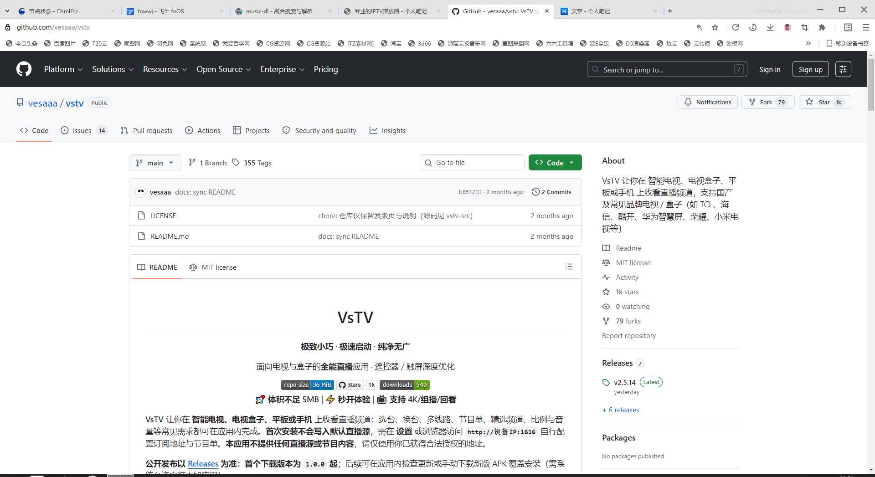Screen dimensions: 875x477
Task: Open the 355 Tags link
Action: pos(252,163)
